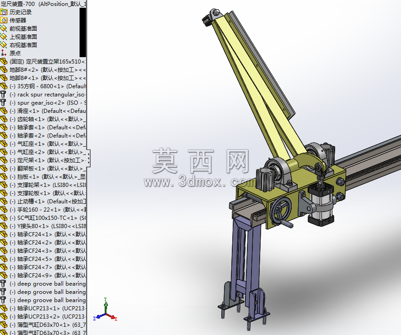
Task: Select 原点 origin in the tree
Action: (x=15, y=53)
